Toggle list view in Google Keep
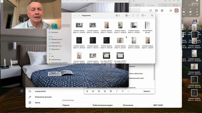This screenshot has height=113, width=202. pos(156,11)
